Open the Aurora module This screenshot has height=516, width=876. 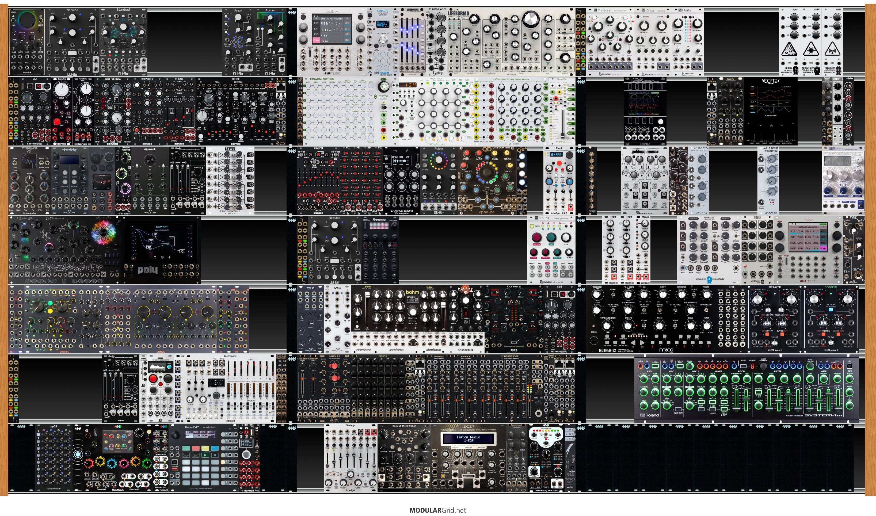tap(270, 42)
